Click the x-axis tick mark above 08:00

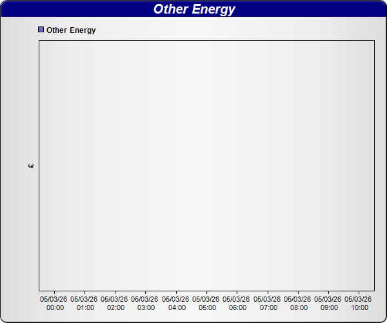(298, 293)
